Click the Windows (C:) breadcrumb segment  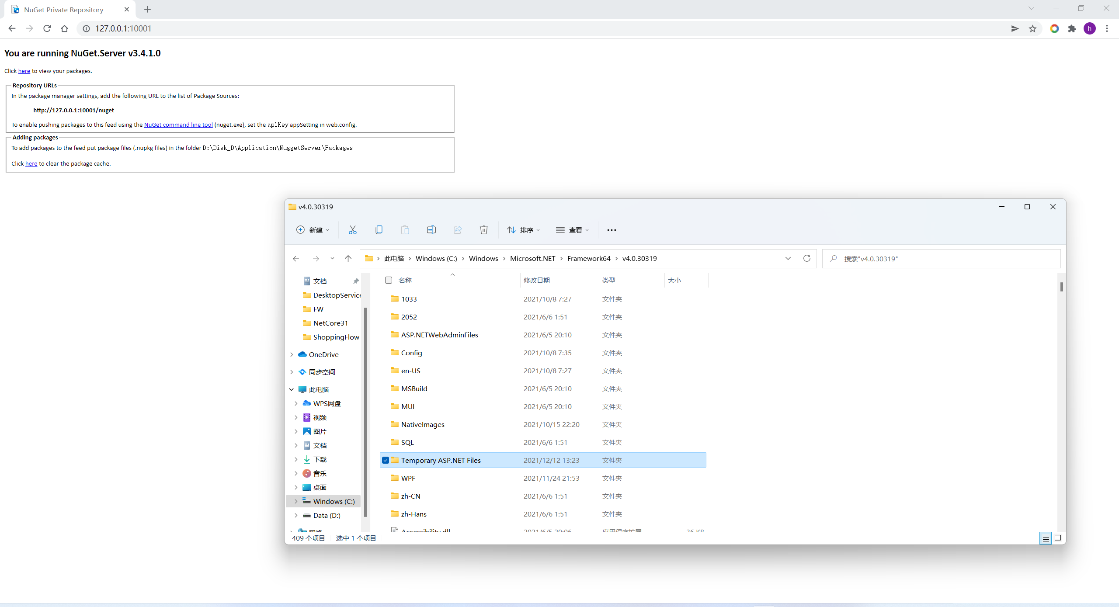(x=436, y=258)
